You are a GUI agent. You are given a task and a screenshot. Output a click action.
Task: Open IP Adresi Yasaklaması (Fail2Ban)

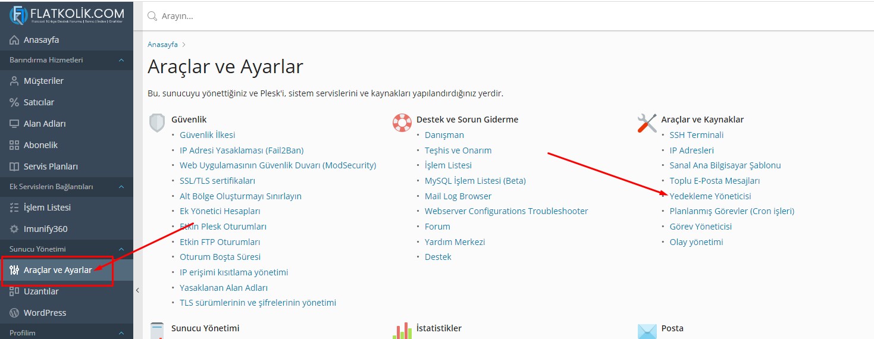coord(242,150)
